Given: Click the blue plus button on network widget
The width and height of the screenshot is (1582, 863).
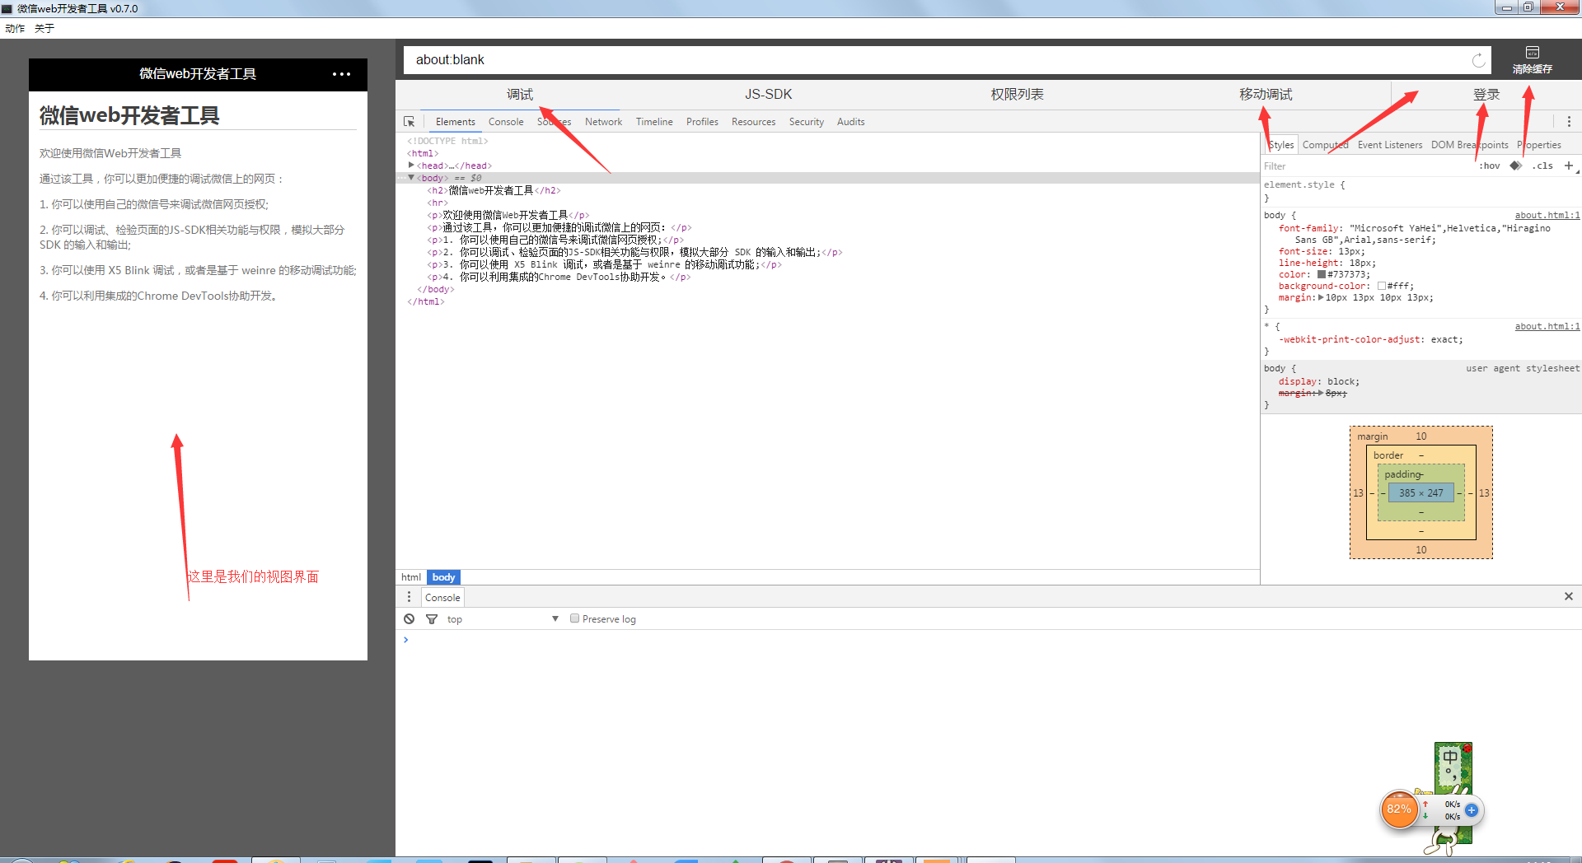Looking at the screenshot, I should [x=1472, y=810].
